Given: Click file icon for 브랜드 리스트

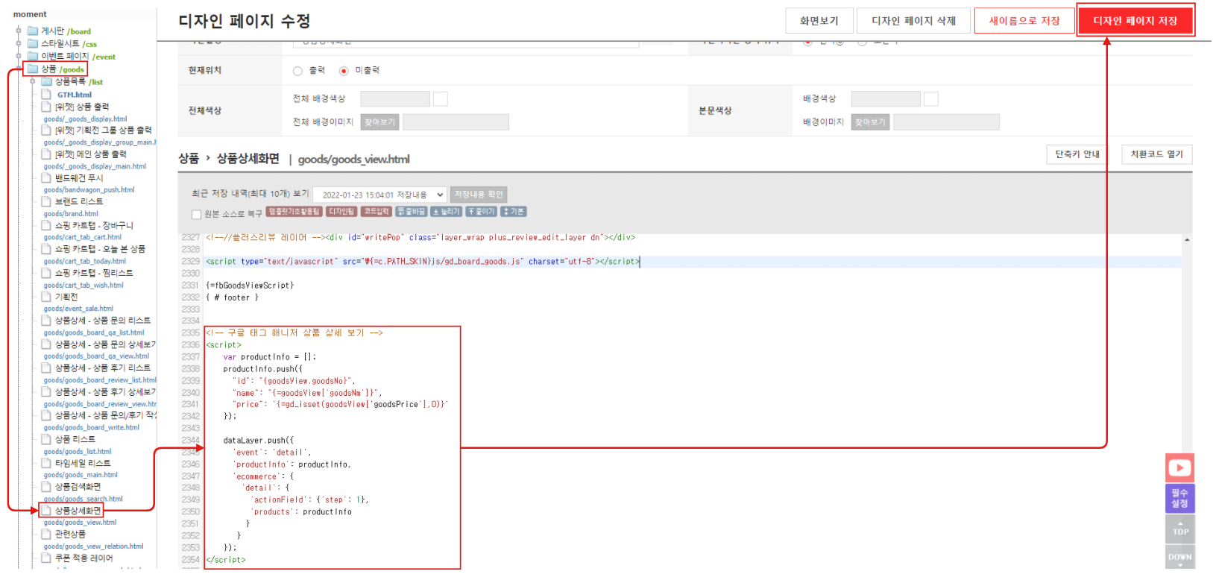Looking at the screenshot, I should pos(46,201).
